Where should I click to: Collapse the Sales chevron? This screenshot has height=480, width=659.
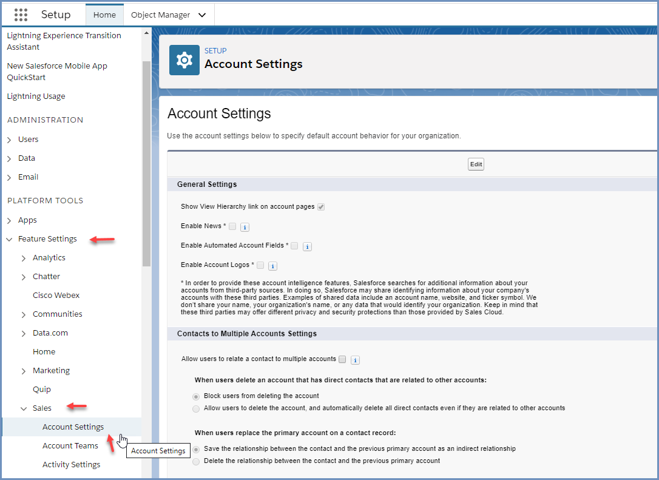pyautogui.click(x=24, y=408)
